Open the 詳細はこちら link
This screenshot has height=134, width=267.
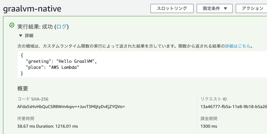click(238, 46)
